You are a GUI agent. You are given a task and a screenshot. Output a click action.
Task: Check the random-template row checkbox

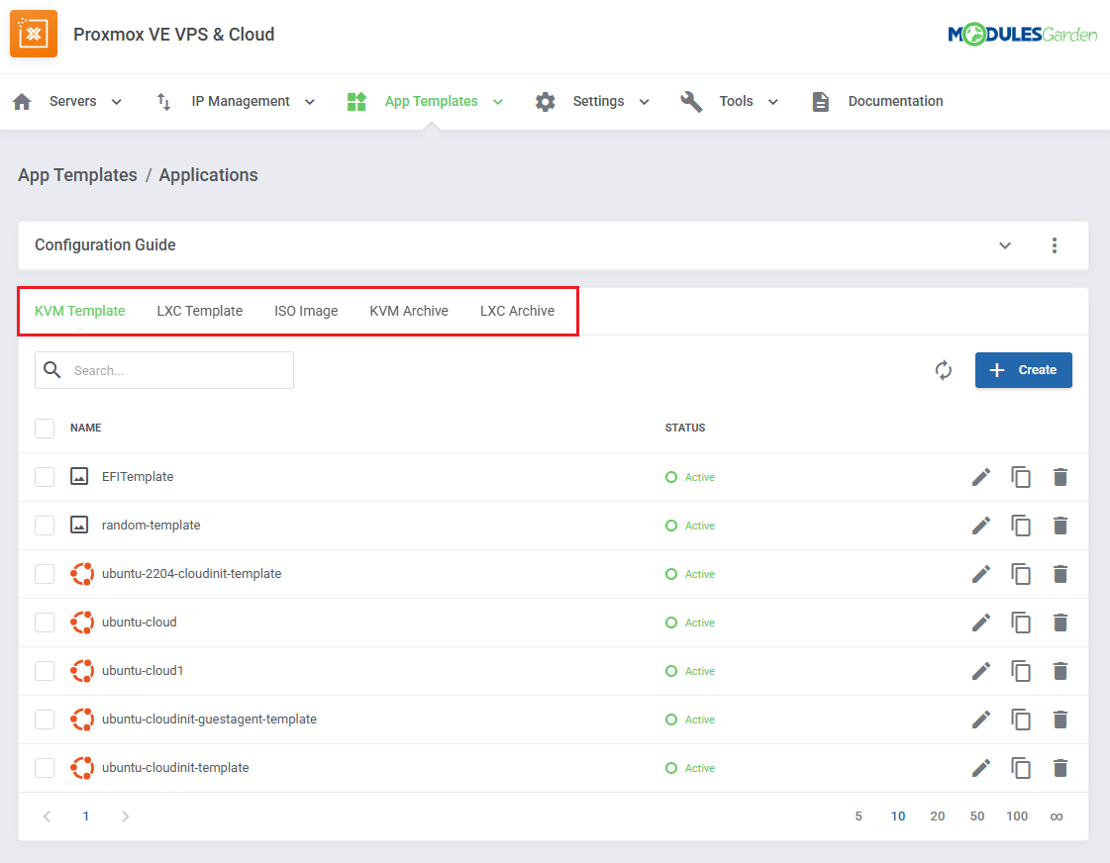pos(45,526)
